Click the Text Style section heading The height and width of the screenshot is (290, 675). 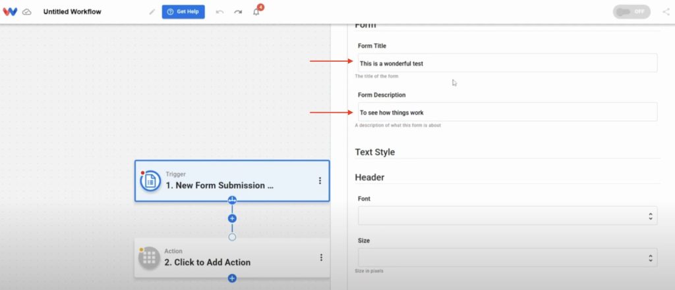coord(375,152)
